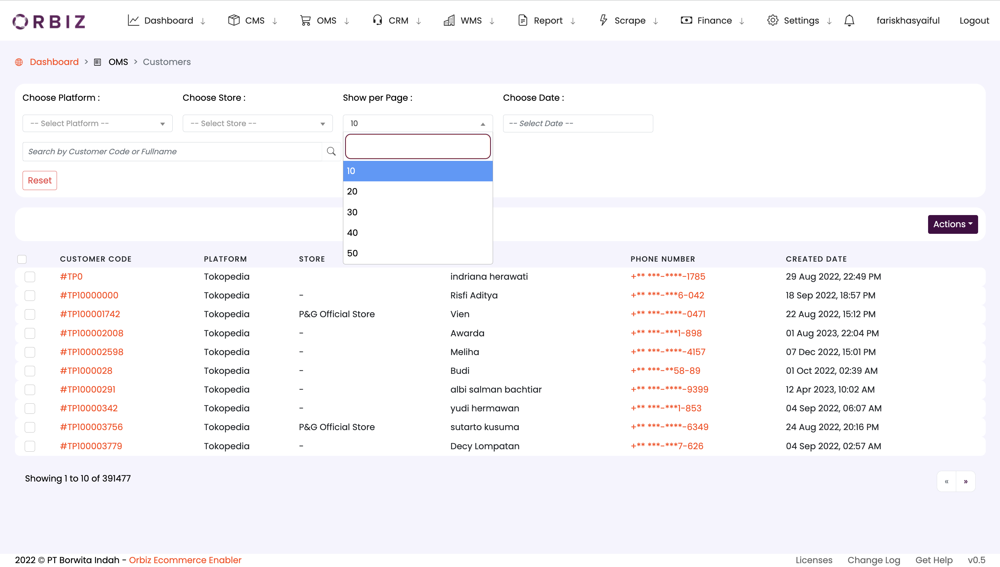Check the row for #TP10000000
1000x567 pixels.
30,296
